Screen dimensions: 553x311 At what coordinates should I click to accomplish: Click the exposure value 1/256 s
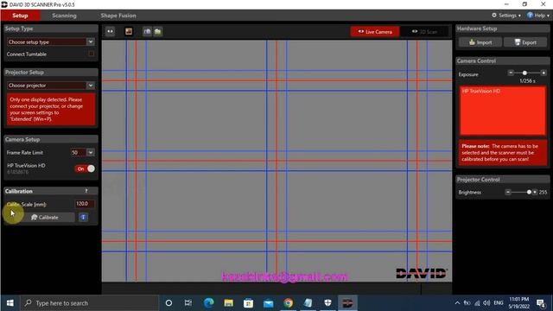(x=527, y=80)
